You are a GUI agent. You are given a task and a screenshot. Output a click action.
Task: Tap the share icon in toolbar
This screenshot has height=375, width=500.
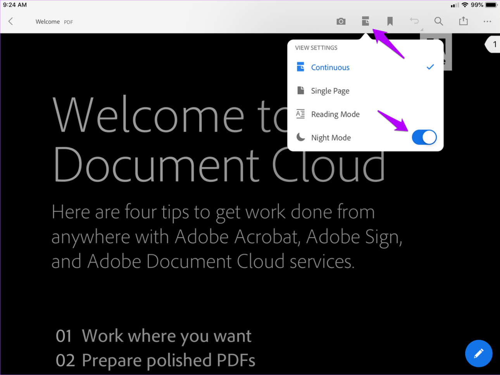point(463,21)
